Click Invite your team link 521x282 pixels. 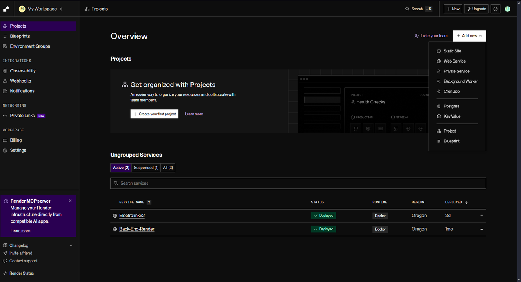431,36
